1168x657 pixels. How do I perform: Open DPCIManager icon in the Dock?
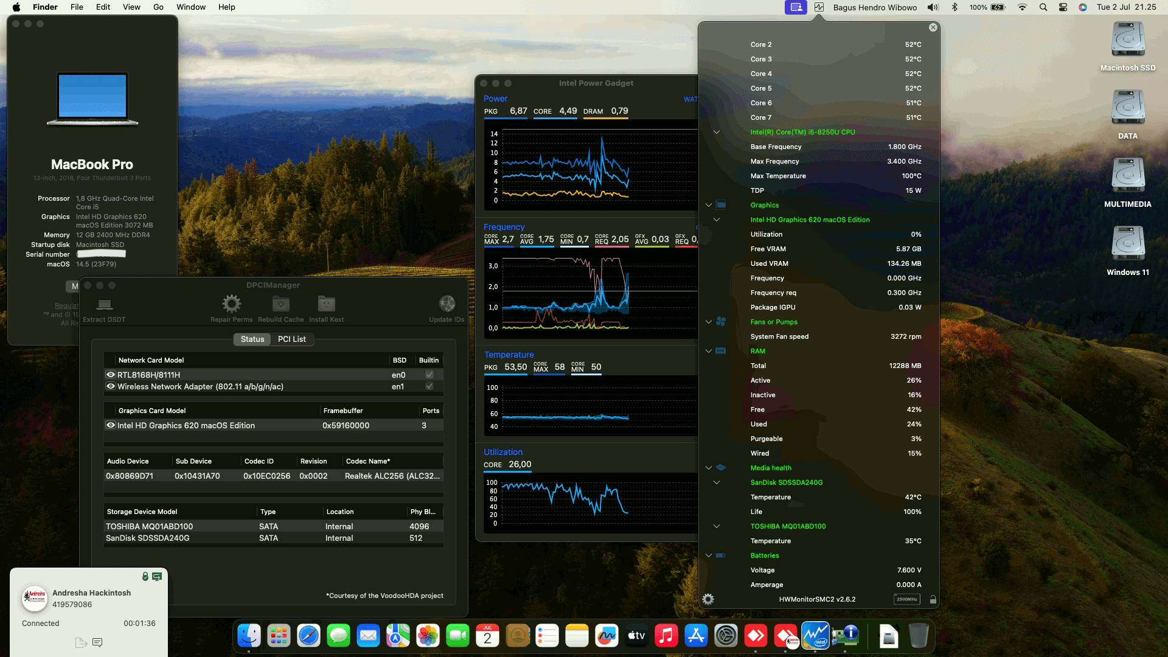pyautogui.click(x=845, y=636)
